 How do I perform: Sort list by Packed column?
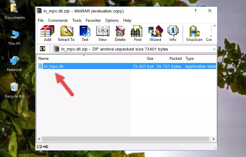click(169, 59)
